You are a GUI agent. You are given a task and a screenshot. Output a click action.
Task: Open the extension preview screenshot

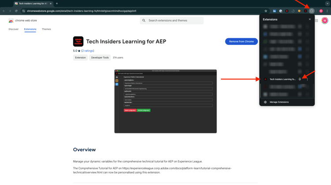tap(165, 102)
